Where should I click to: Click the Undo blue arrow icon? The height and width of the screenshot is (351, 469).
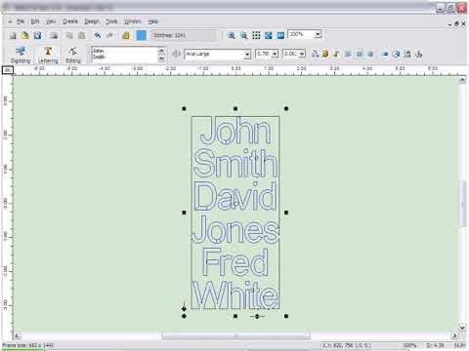click(97, 35)
